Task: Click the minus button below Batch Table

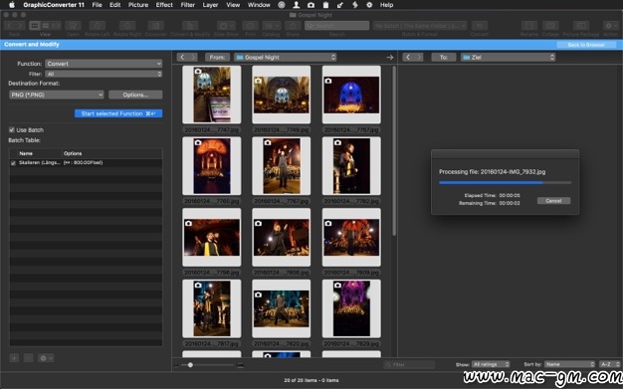Action: [x=28, y=358]
